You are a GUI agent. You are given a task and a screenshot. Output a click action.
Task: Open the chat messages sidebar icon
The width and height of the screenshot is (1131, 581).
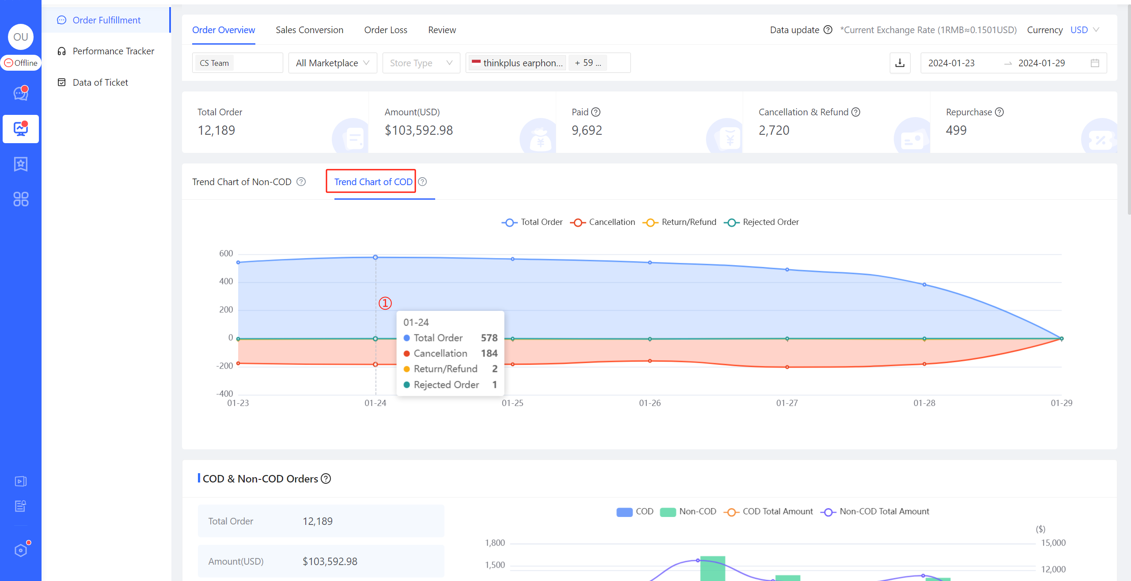click(x=21, y=93)
